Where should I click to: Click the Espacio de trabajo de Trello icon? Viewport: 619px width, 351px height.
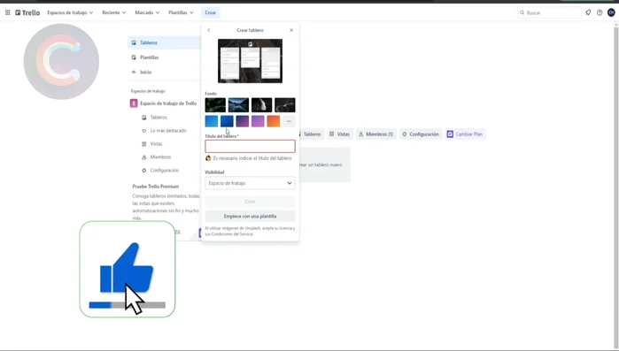pyautogui.click(x=134, y=103)
